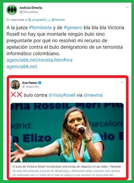Open the #feminista hashtag
This screenshot has width=134, height=183.
point(40,28)
